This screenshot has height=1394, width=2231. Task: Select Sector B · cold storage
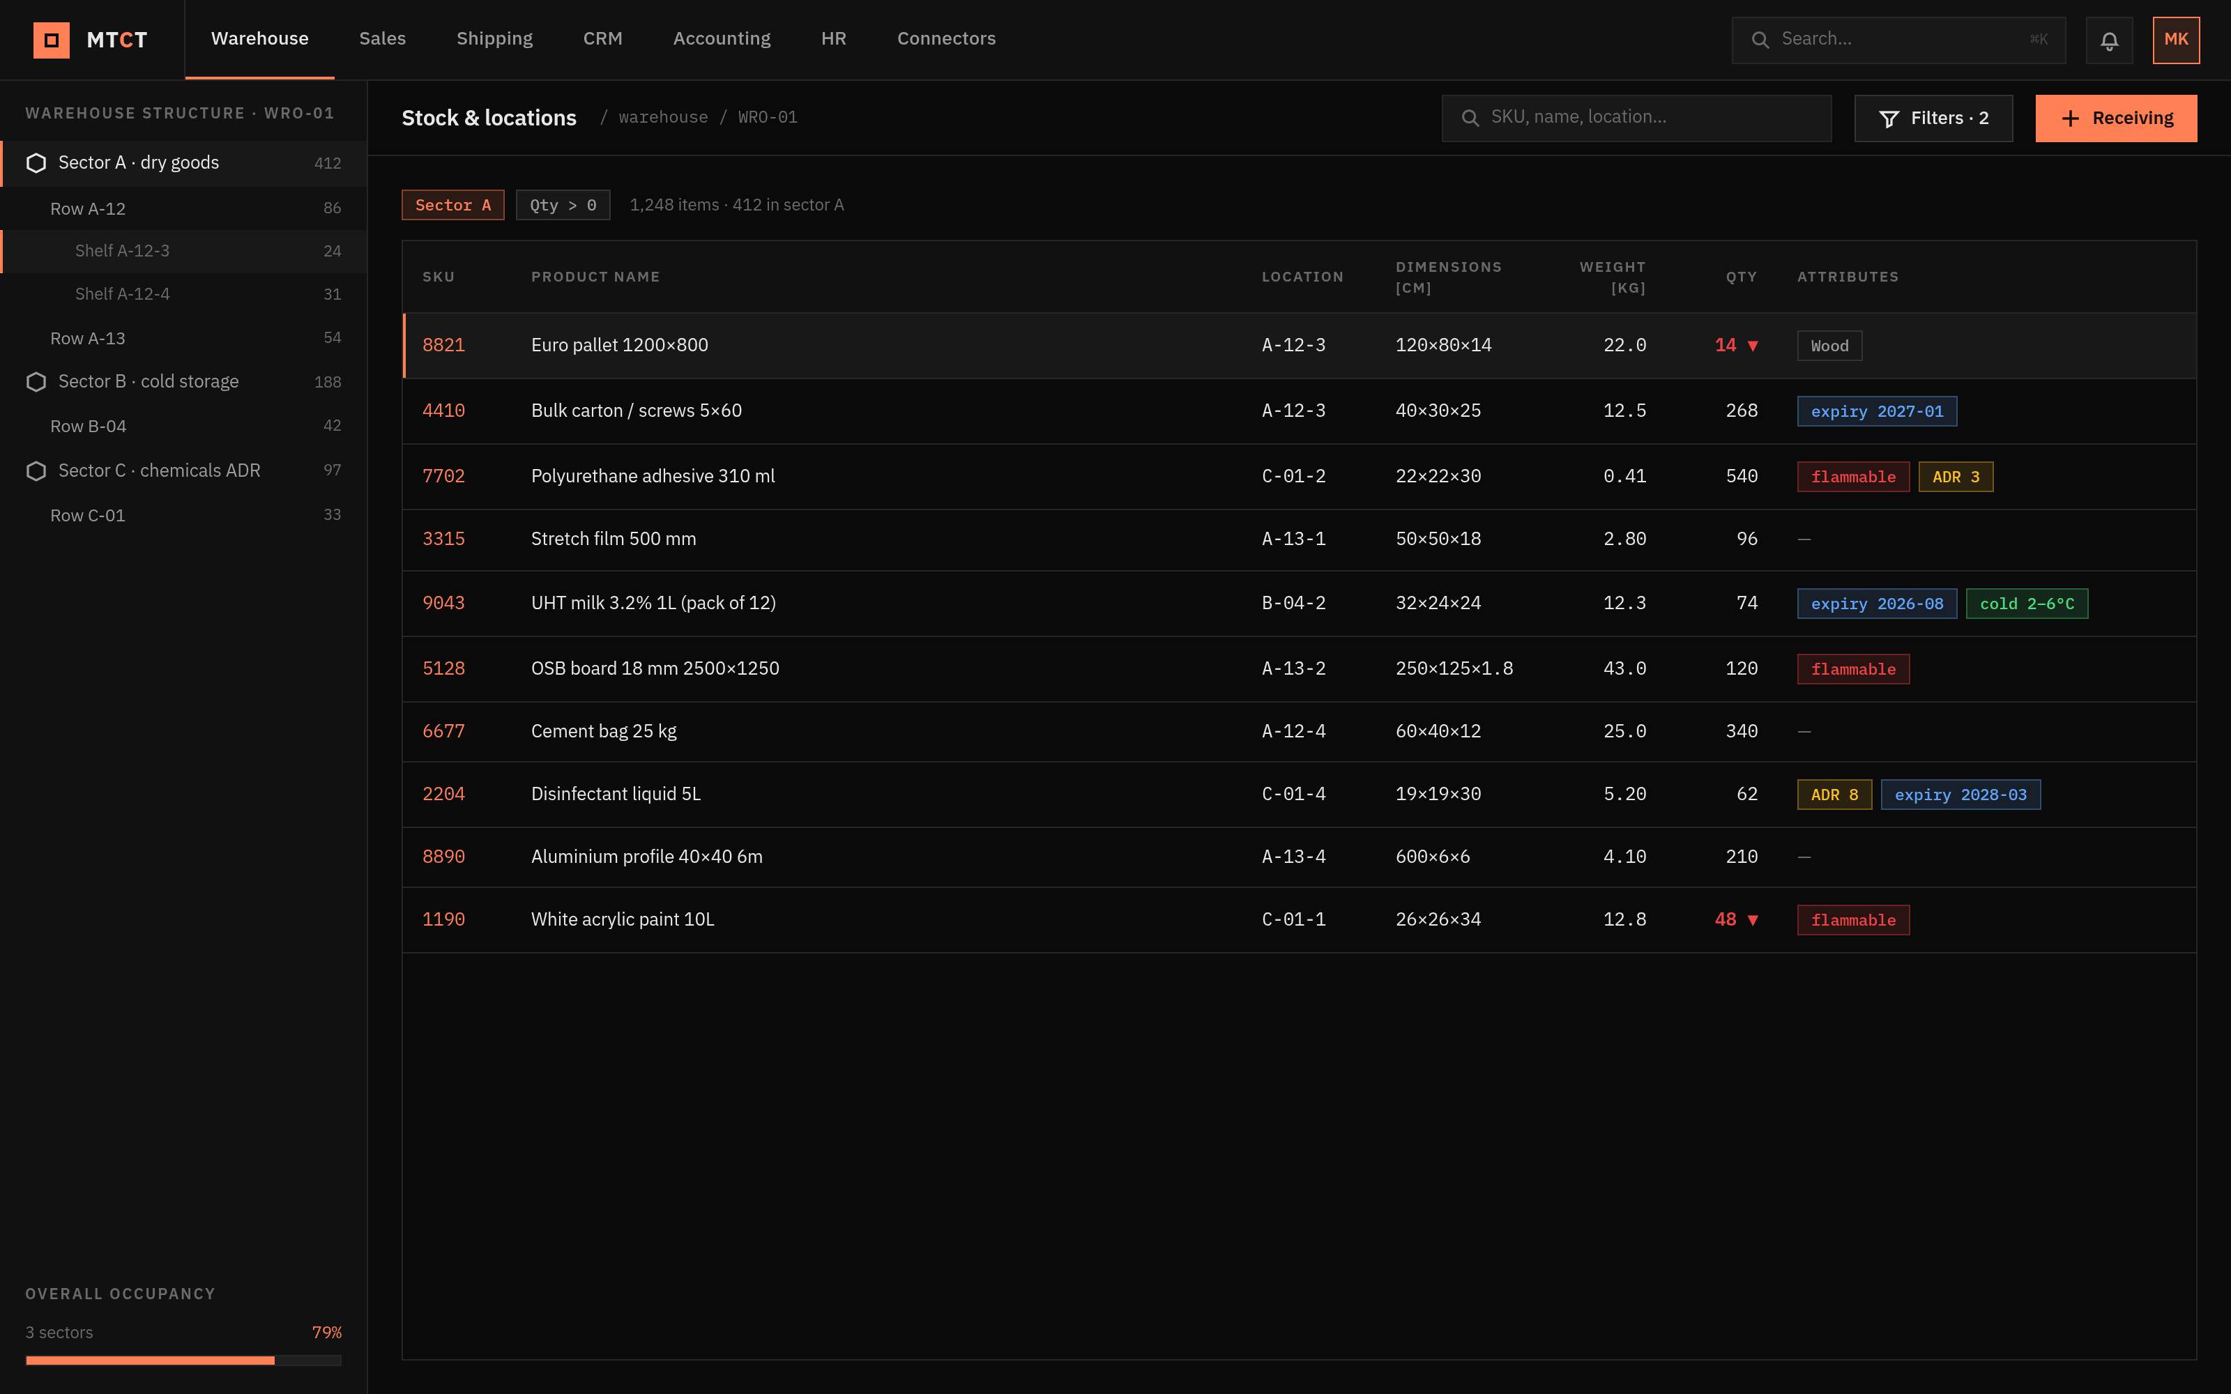click(183, 382)
